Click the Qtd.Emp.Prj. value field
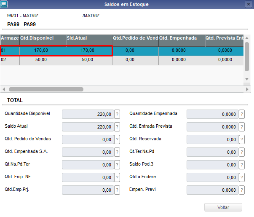The height and width of the screenshot is (217, 254). (x=88, y=190)
